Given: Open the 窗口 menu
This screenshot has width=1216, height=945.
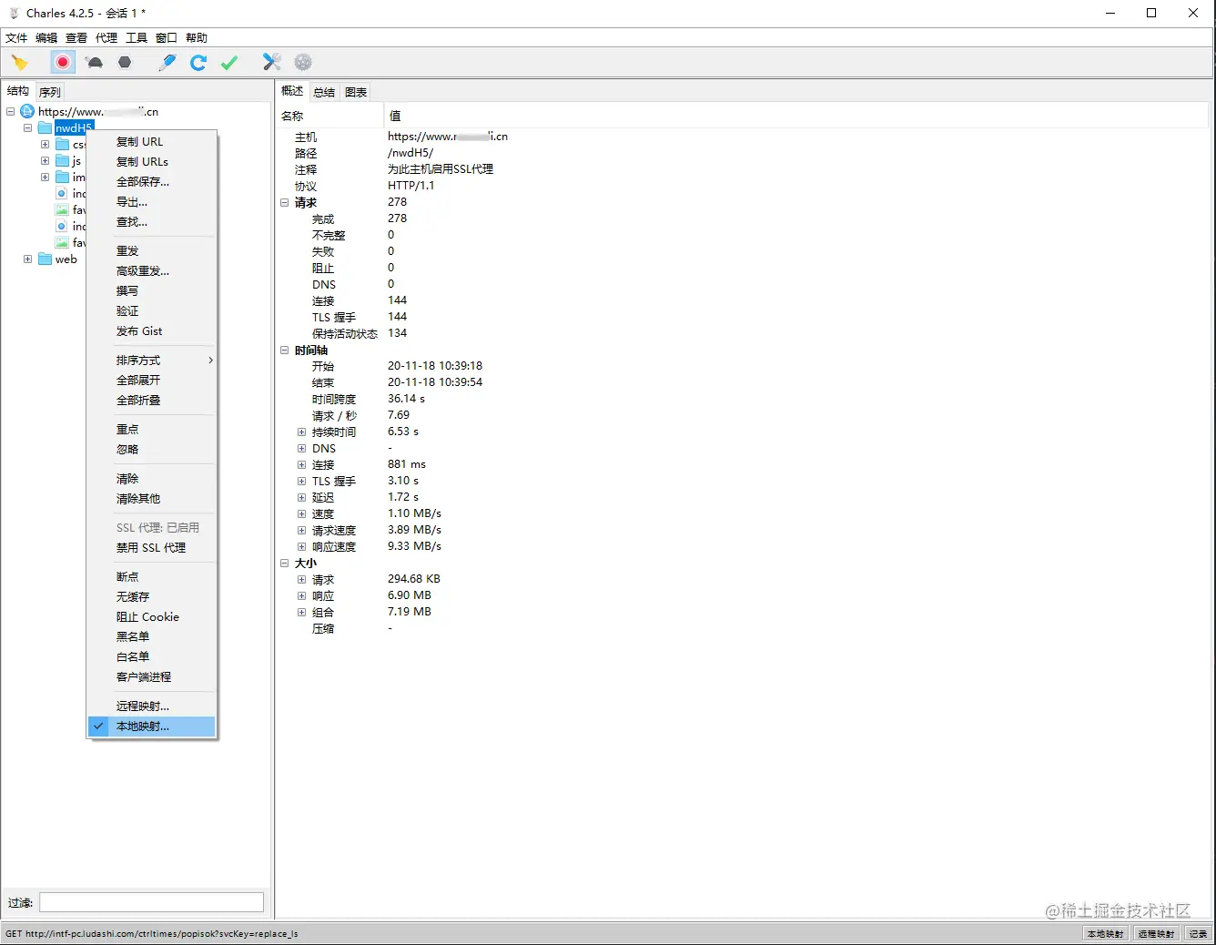Looking at the screenshot, I should pos(167,38).
